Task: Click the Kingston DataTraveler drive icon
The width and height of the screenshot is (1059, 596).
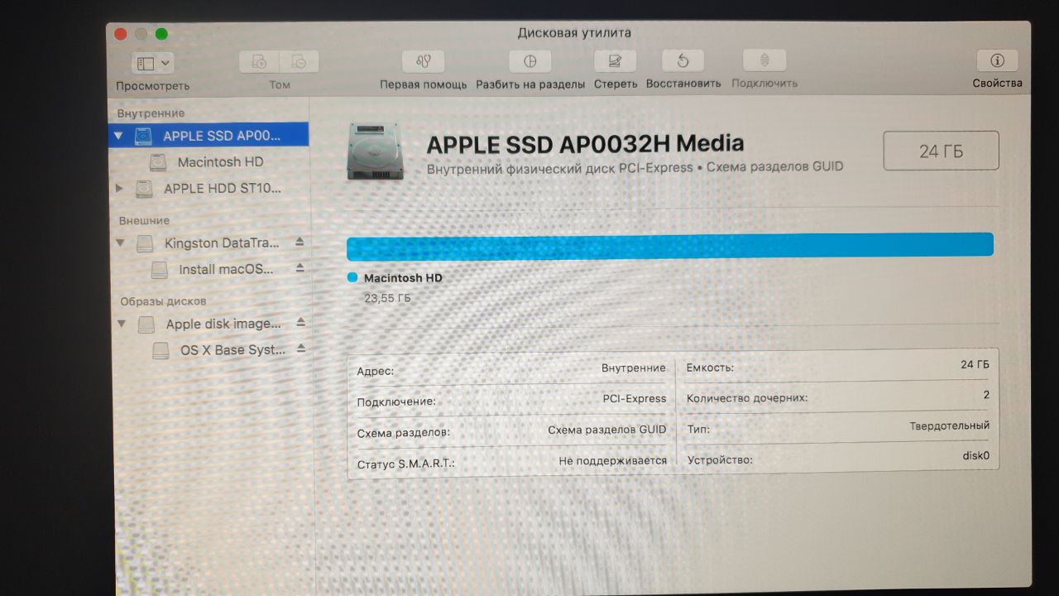Action: 145,243
